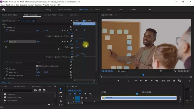
Task: Open the Metadaten tab
Action: tap(74, 15)
